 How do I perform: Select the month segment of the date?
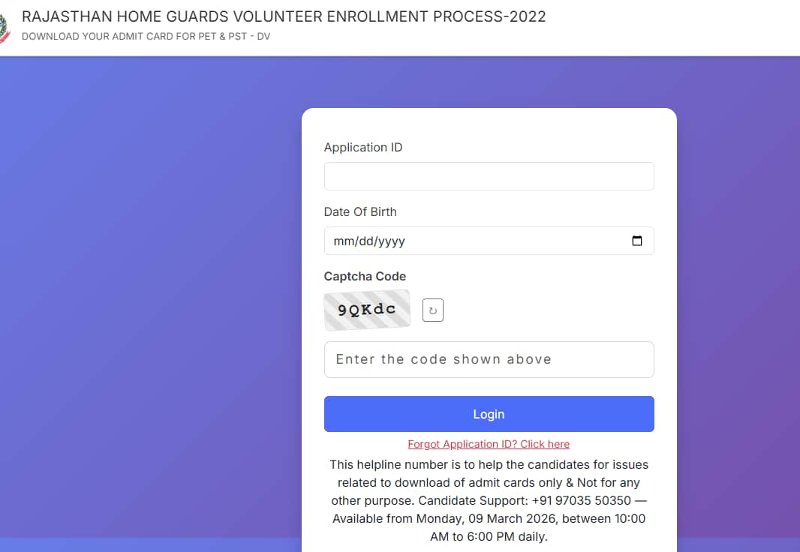[343, 241]
